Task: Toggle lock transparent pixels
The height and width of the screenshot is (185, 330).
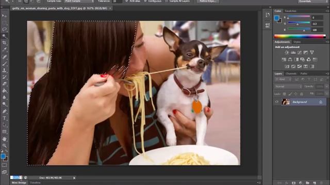Action: 284,94
